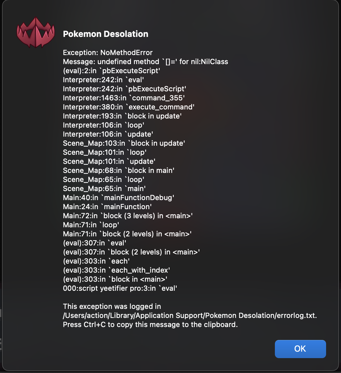341x373 pixels.
Task: Click the Interpreter:1463 command_355 line
Action: point(124,98)
